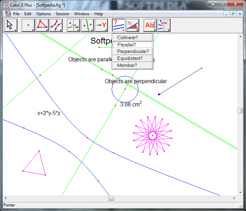Click the vertical scrollbar thumb
Image resolution: width=246 pixels, height=211 pixels.
[x=240, y=111]
